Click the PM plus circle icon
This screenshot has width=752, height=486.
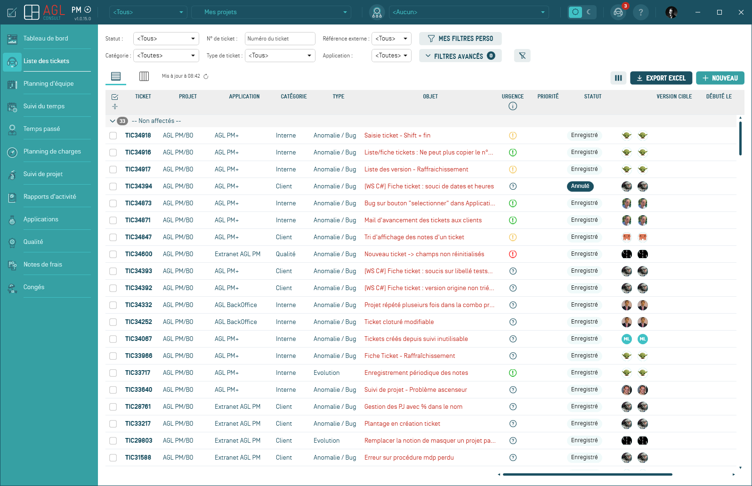tap(88, 9)
